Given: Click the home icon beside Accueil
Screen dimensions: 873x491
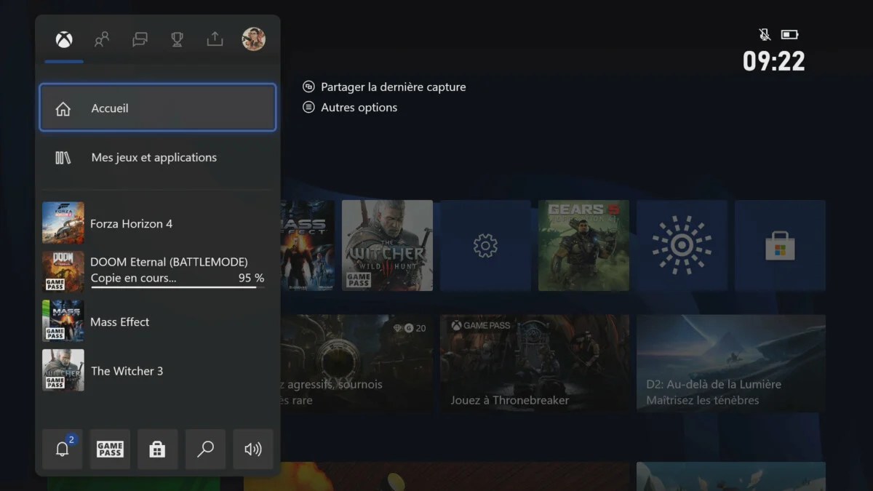Looking at the screenshot, I should 63,108.
